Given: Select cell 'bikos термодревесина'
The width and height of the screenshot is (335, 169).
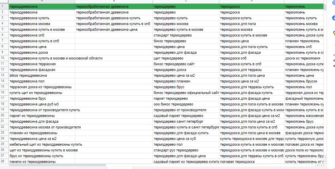Looking at the screenshot, I should [42, 75].
